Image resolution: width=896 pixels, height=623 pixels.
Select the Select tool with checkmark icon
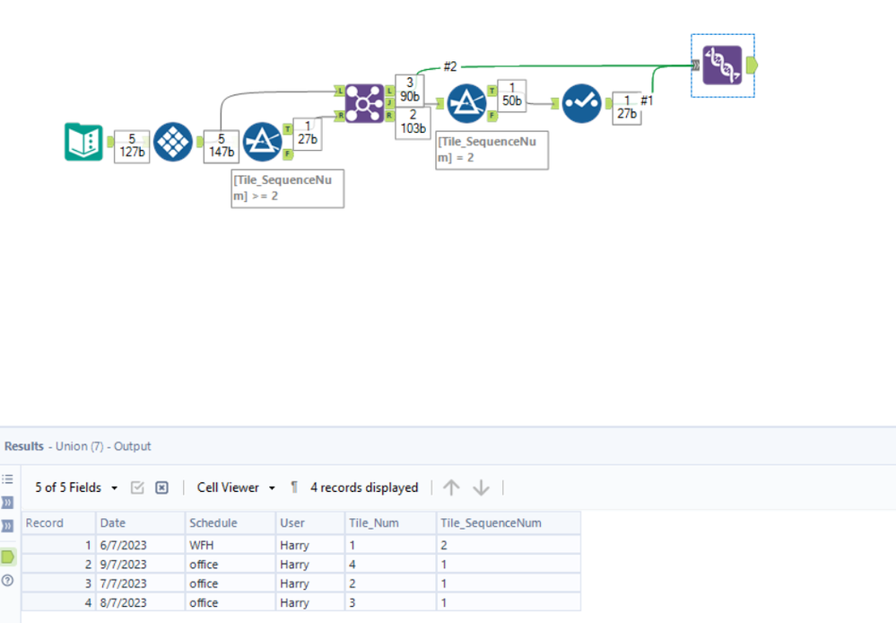click(582, 103)
